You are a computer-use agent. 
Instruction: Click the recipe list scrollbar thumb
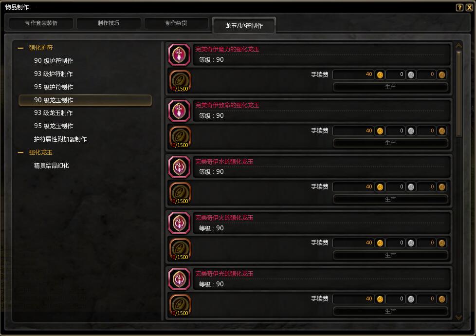click(458, 93)
